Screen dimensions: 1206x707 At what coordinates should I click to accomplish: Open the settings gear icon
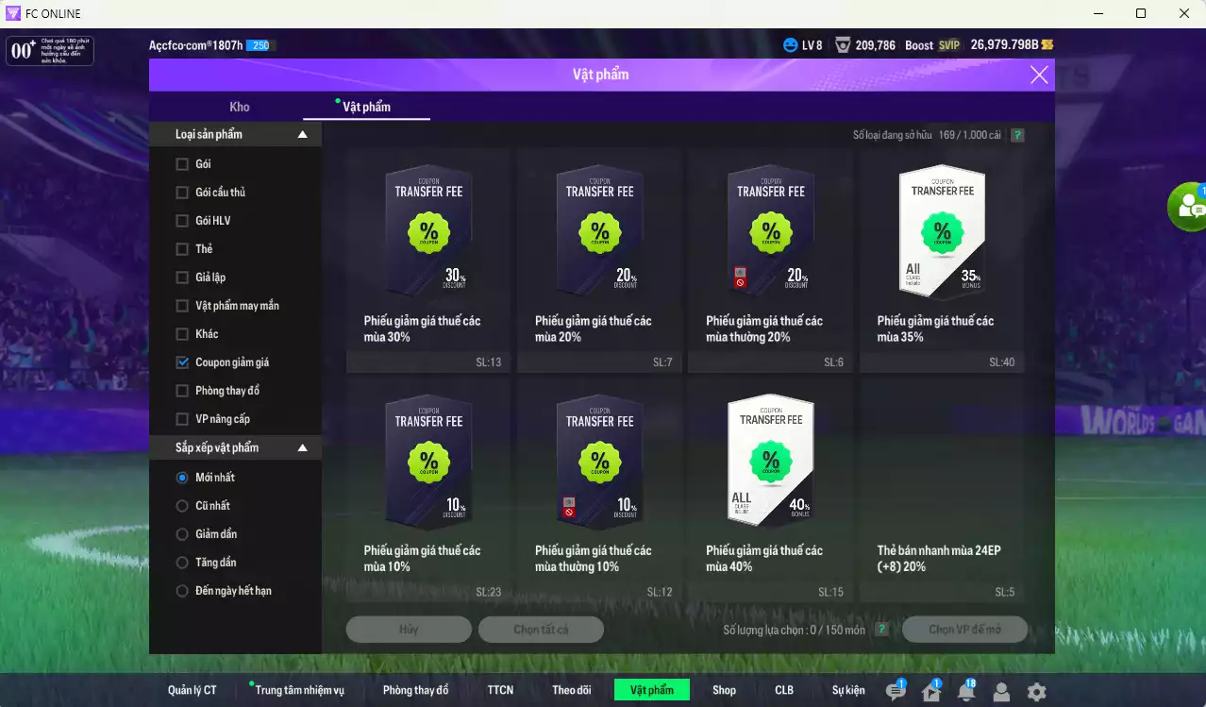[x=1036, y=692]
